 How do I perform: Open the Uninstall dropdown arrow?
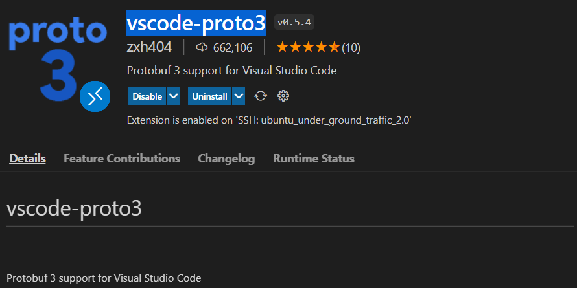click(x=239, y=96)
